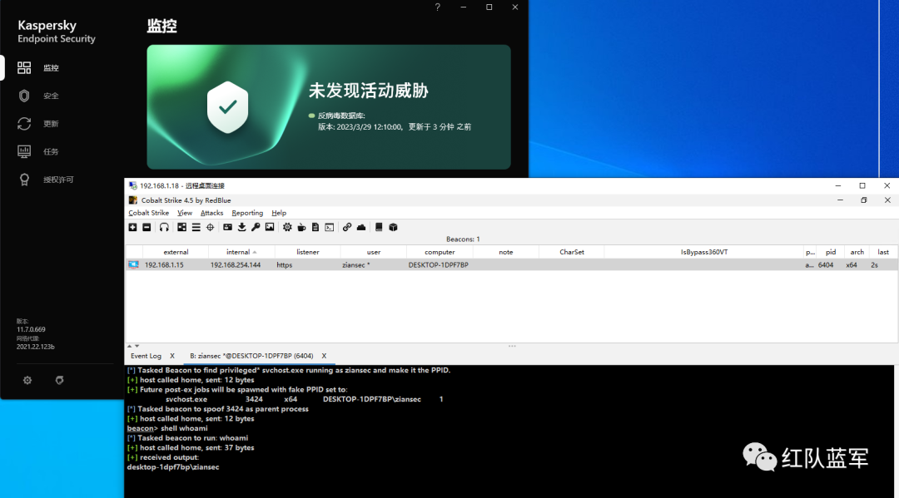Select the beacon ziansec DESKTOP-1DPF7BP tab
899x498 pixels.
251,356
